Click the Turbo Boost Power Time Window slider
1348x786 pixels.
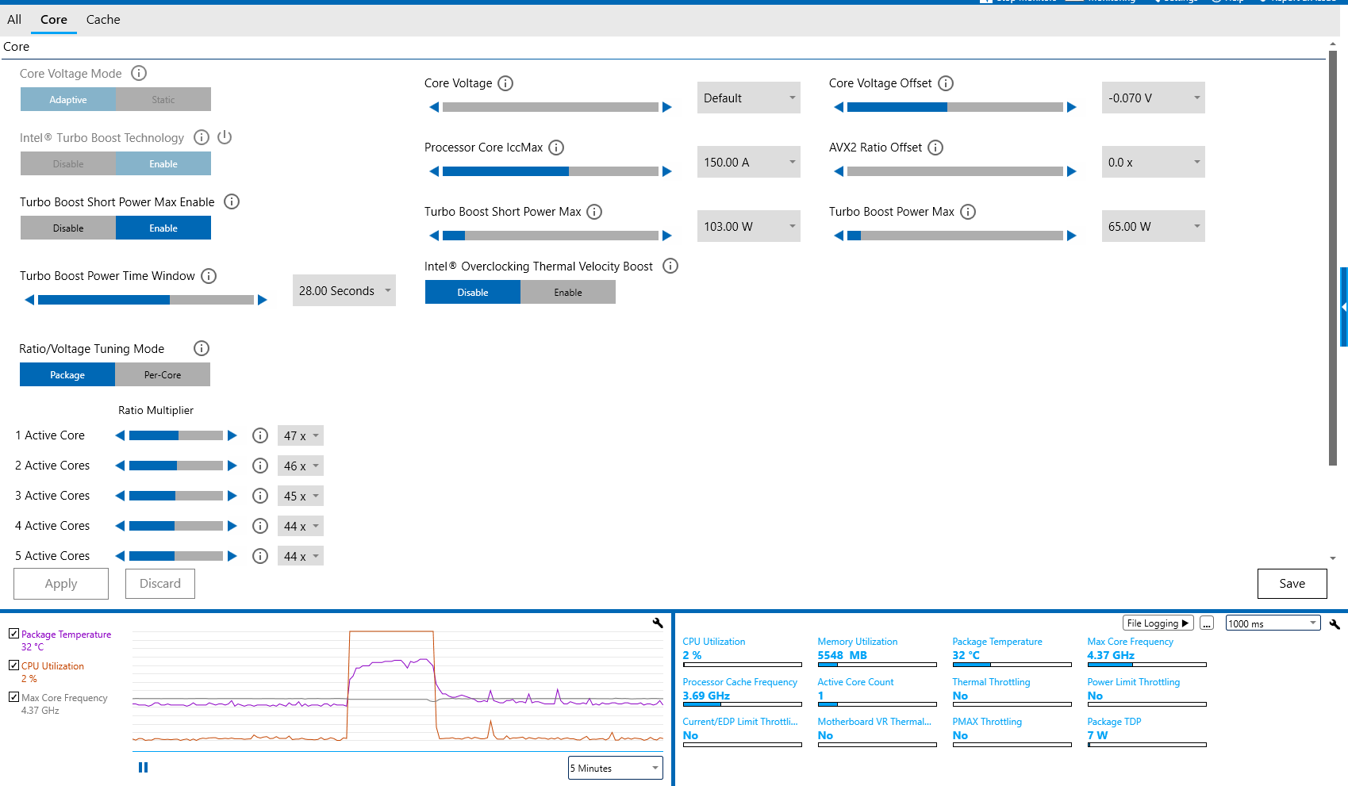146,300
